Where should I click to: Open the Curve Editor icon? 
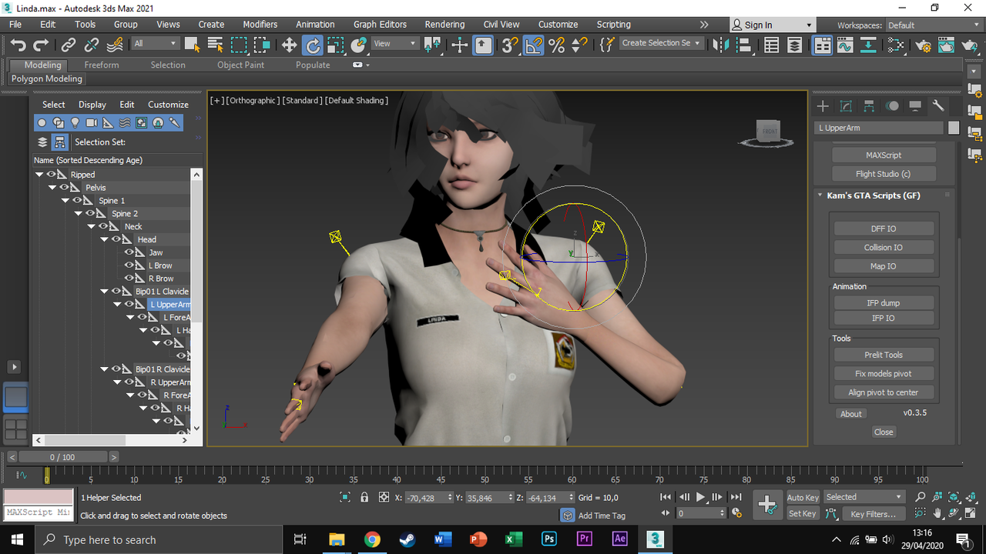click(845, 45)
